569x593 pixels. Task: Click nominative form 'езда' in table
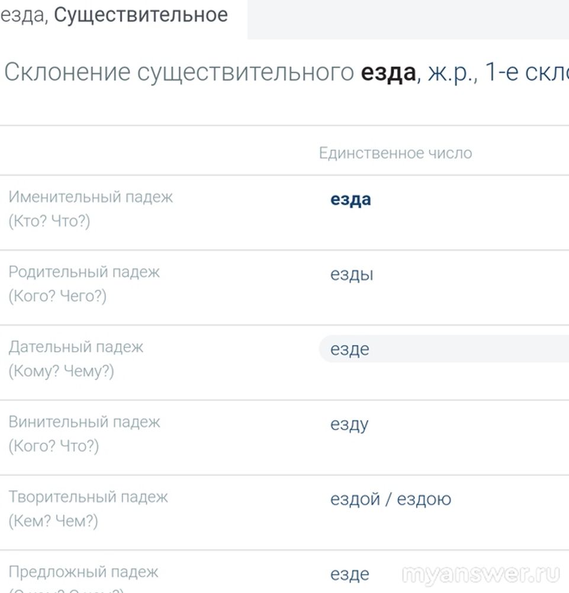coord(351,199)
